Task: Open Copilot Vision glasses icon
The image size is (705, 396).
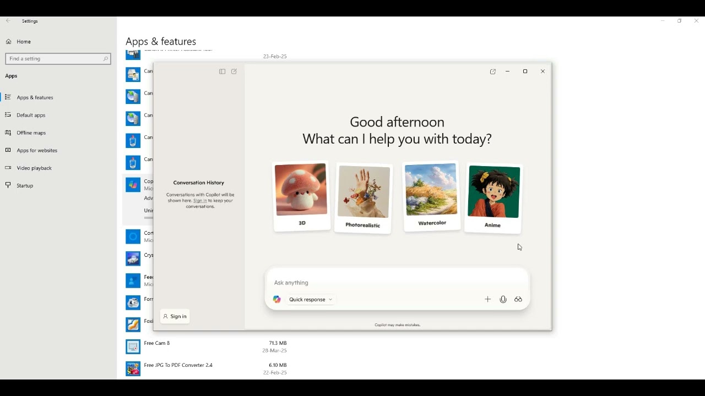Action: 518,299
